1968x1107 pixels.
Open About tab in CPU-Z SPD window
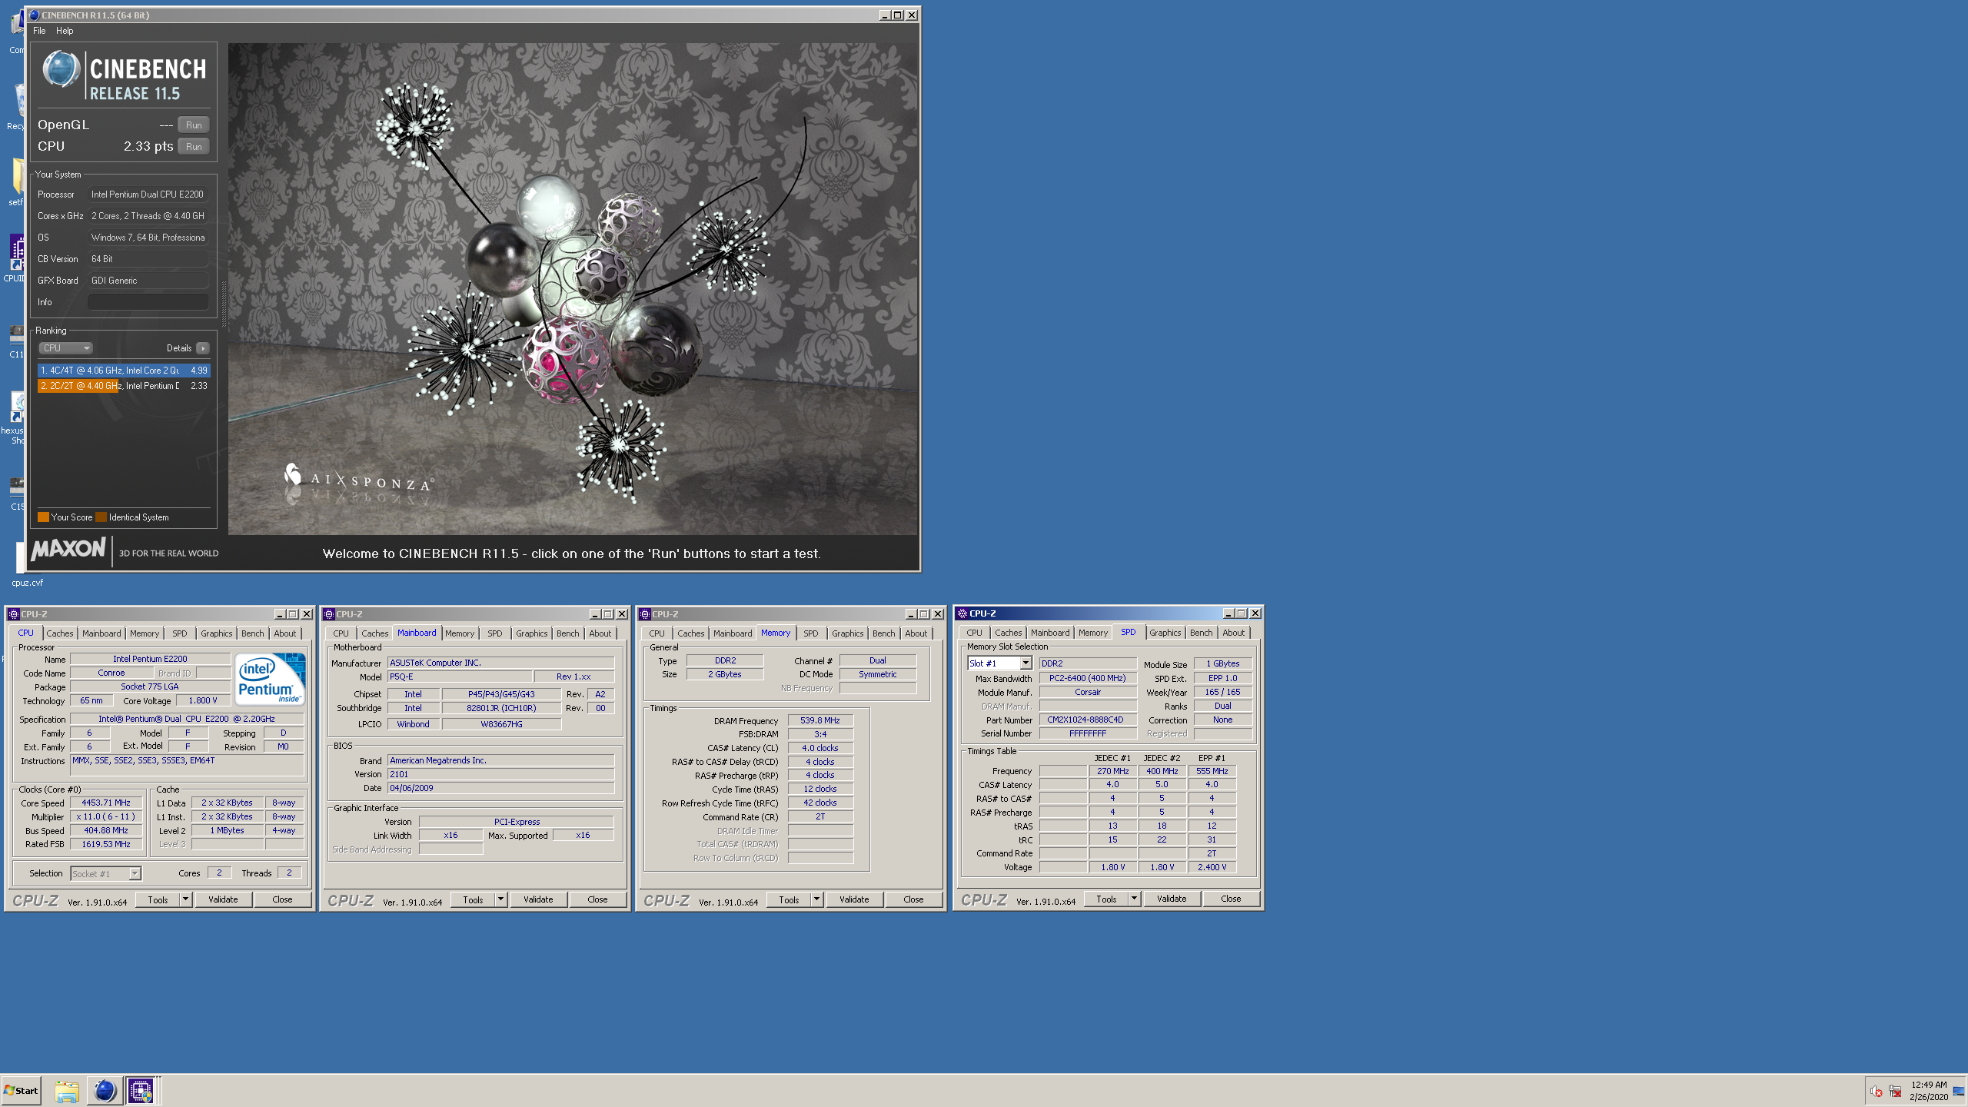tap(1233, 633)
